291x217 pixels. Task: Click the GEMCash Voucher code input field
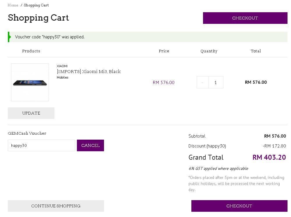click(41, 145)
